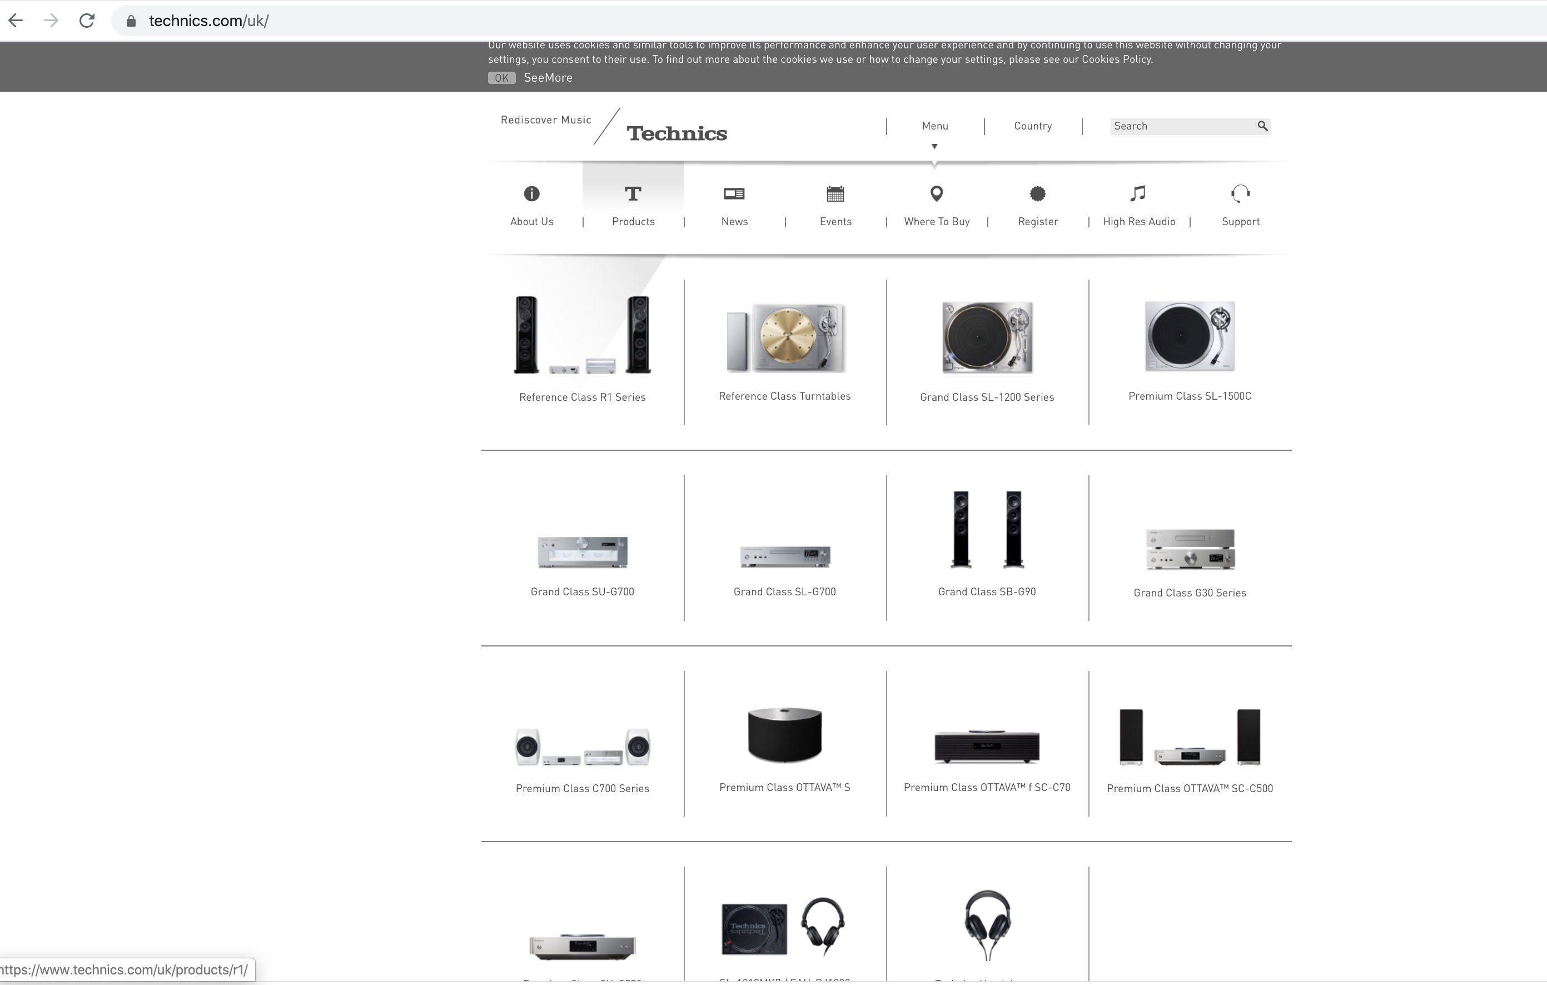Click the News newspaper icon

(734, 193)
